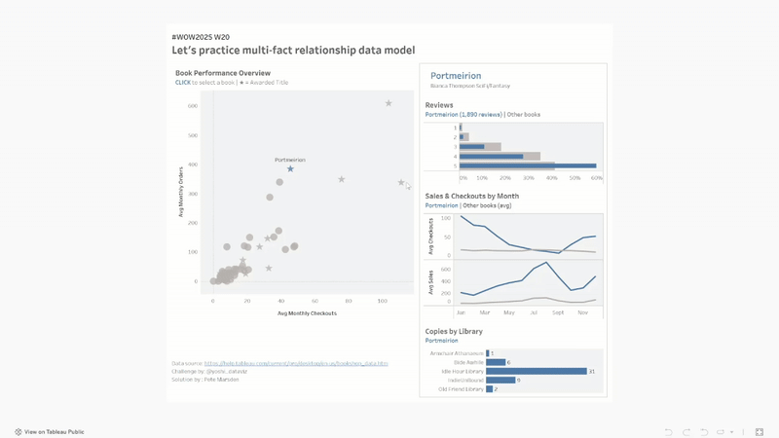Click the 5-star rating blue bar in Reviews
Viewport: 779px width, 438px height.
[527, 165]
